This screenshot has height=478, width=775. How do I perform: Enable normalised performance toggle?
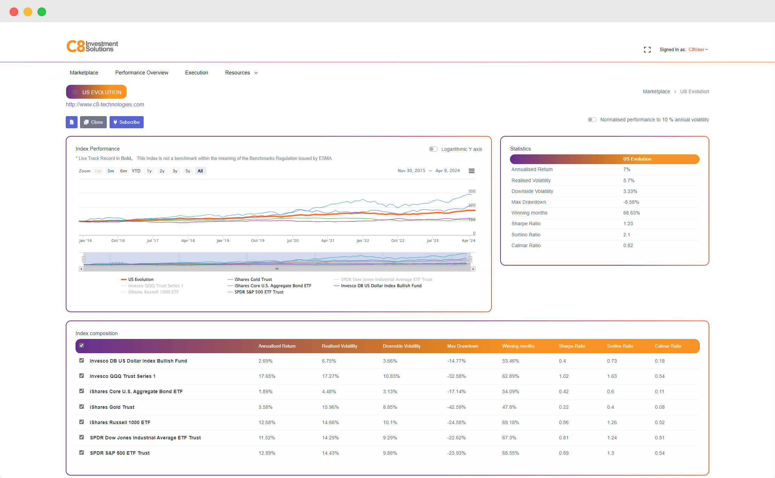click(x=592, y=120)
